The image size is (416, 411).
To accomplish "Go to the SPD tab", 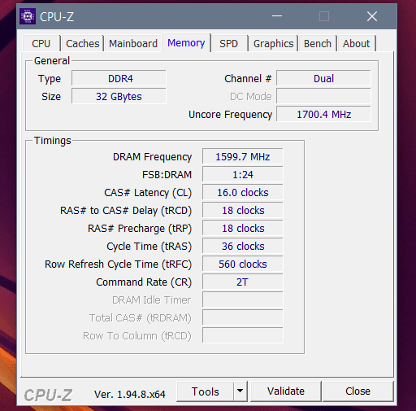I will pos(229,43).
